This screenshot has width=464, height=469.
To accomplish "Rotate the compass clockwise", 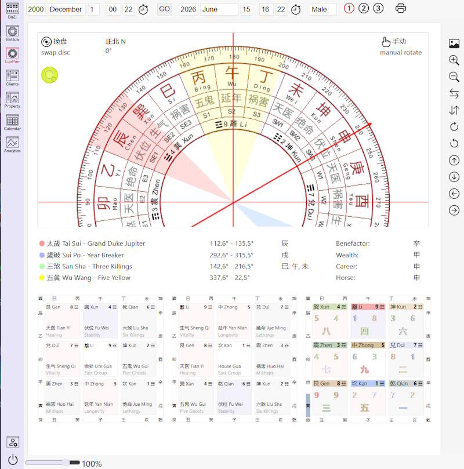I will pos(454,127).
